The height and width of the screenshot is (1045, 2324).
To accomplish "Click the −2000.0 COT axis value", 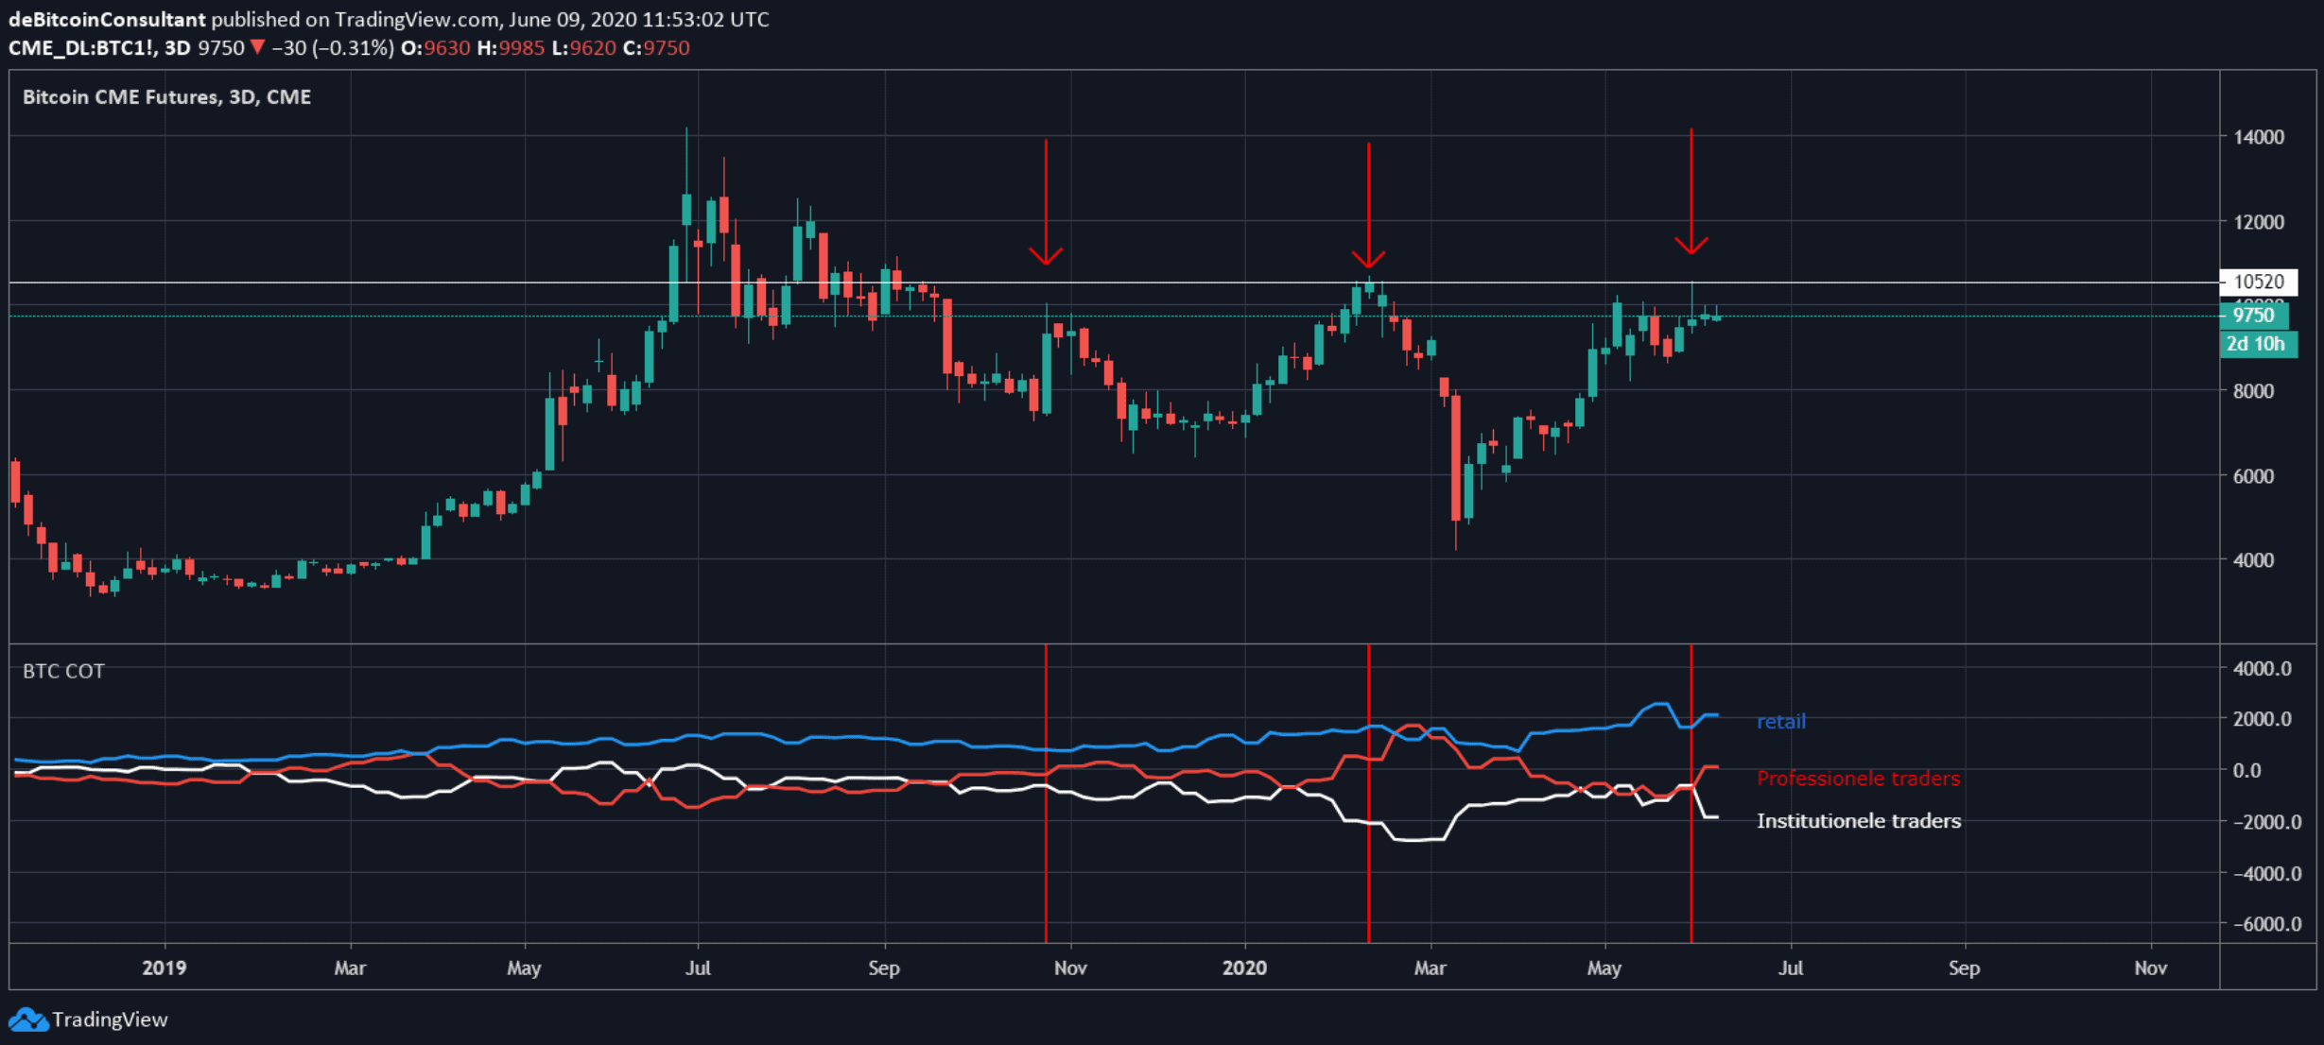I will click(2267, 822).
